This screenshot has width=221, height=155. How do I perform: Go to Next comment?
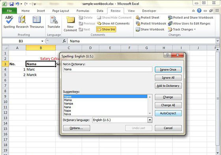(84, 29)
